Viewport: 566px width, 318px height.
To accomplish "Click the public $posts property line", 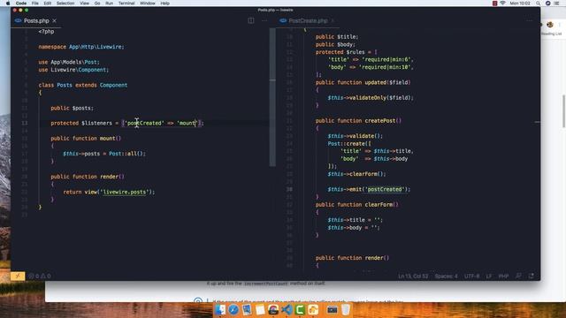I will (x=72, y=108).
